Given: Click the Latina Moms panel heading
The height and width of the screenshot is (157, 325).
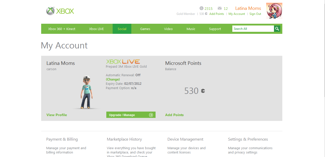Looking at the screenshot, I should [x=61, y=63].
